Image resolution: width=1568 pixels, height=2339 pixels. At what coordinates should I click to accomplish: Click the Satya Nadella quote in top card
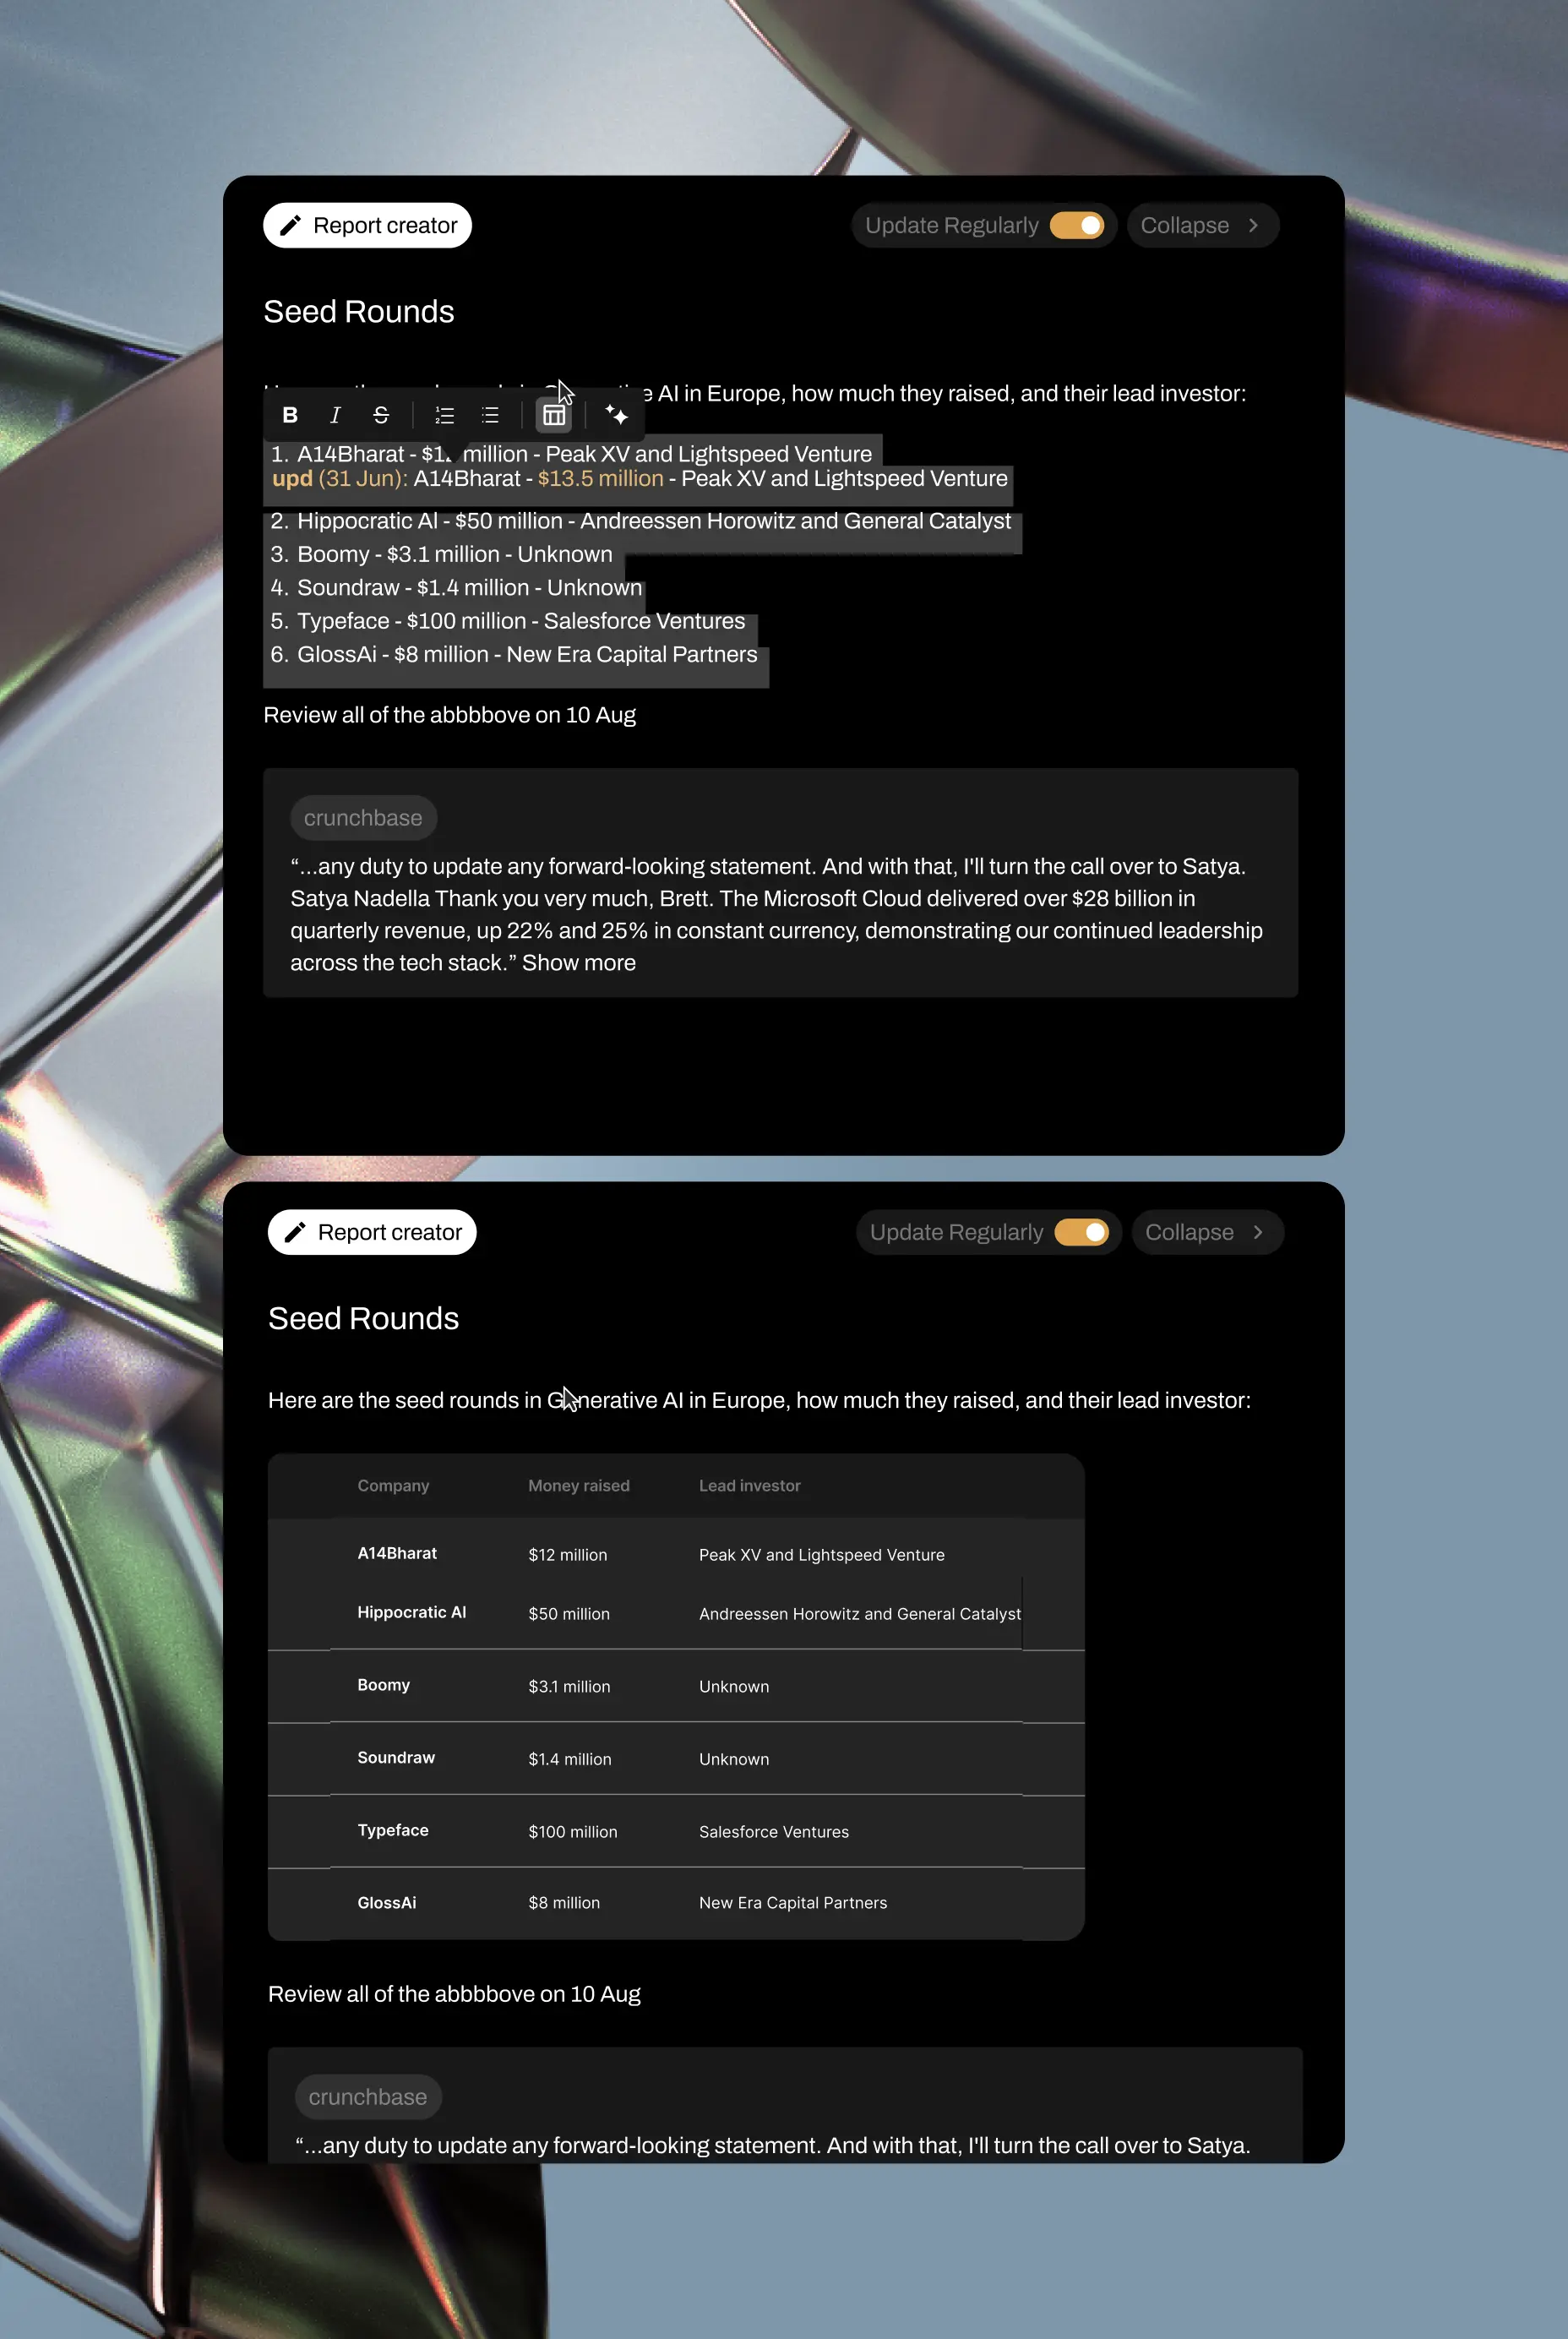pyautogui.click(x=776, y=914)
